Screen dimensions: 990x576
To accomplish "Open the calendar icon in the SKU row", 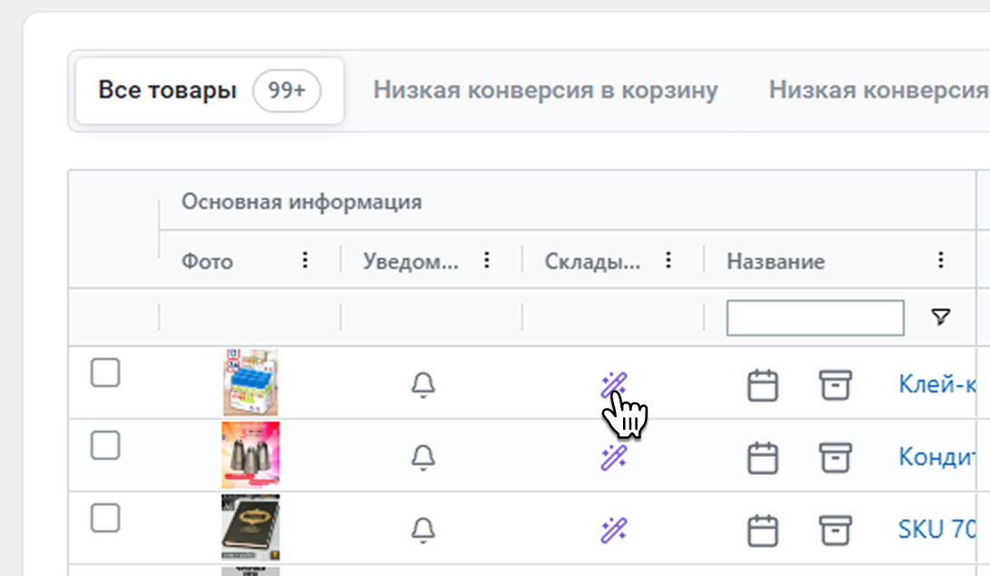I will [762, 530].
